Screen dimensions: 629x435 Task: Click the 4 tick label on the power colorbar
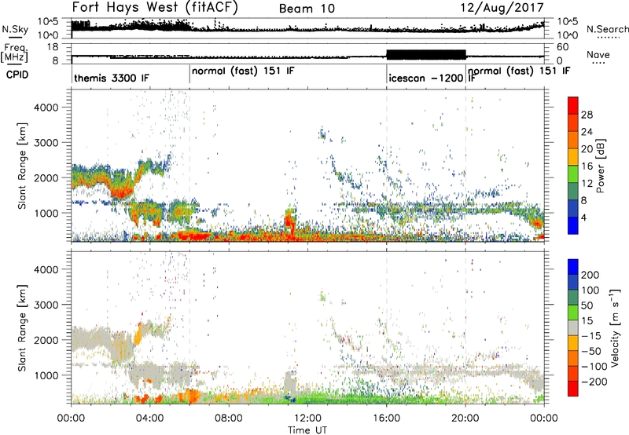[584, 217]
